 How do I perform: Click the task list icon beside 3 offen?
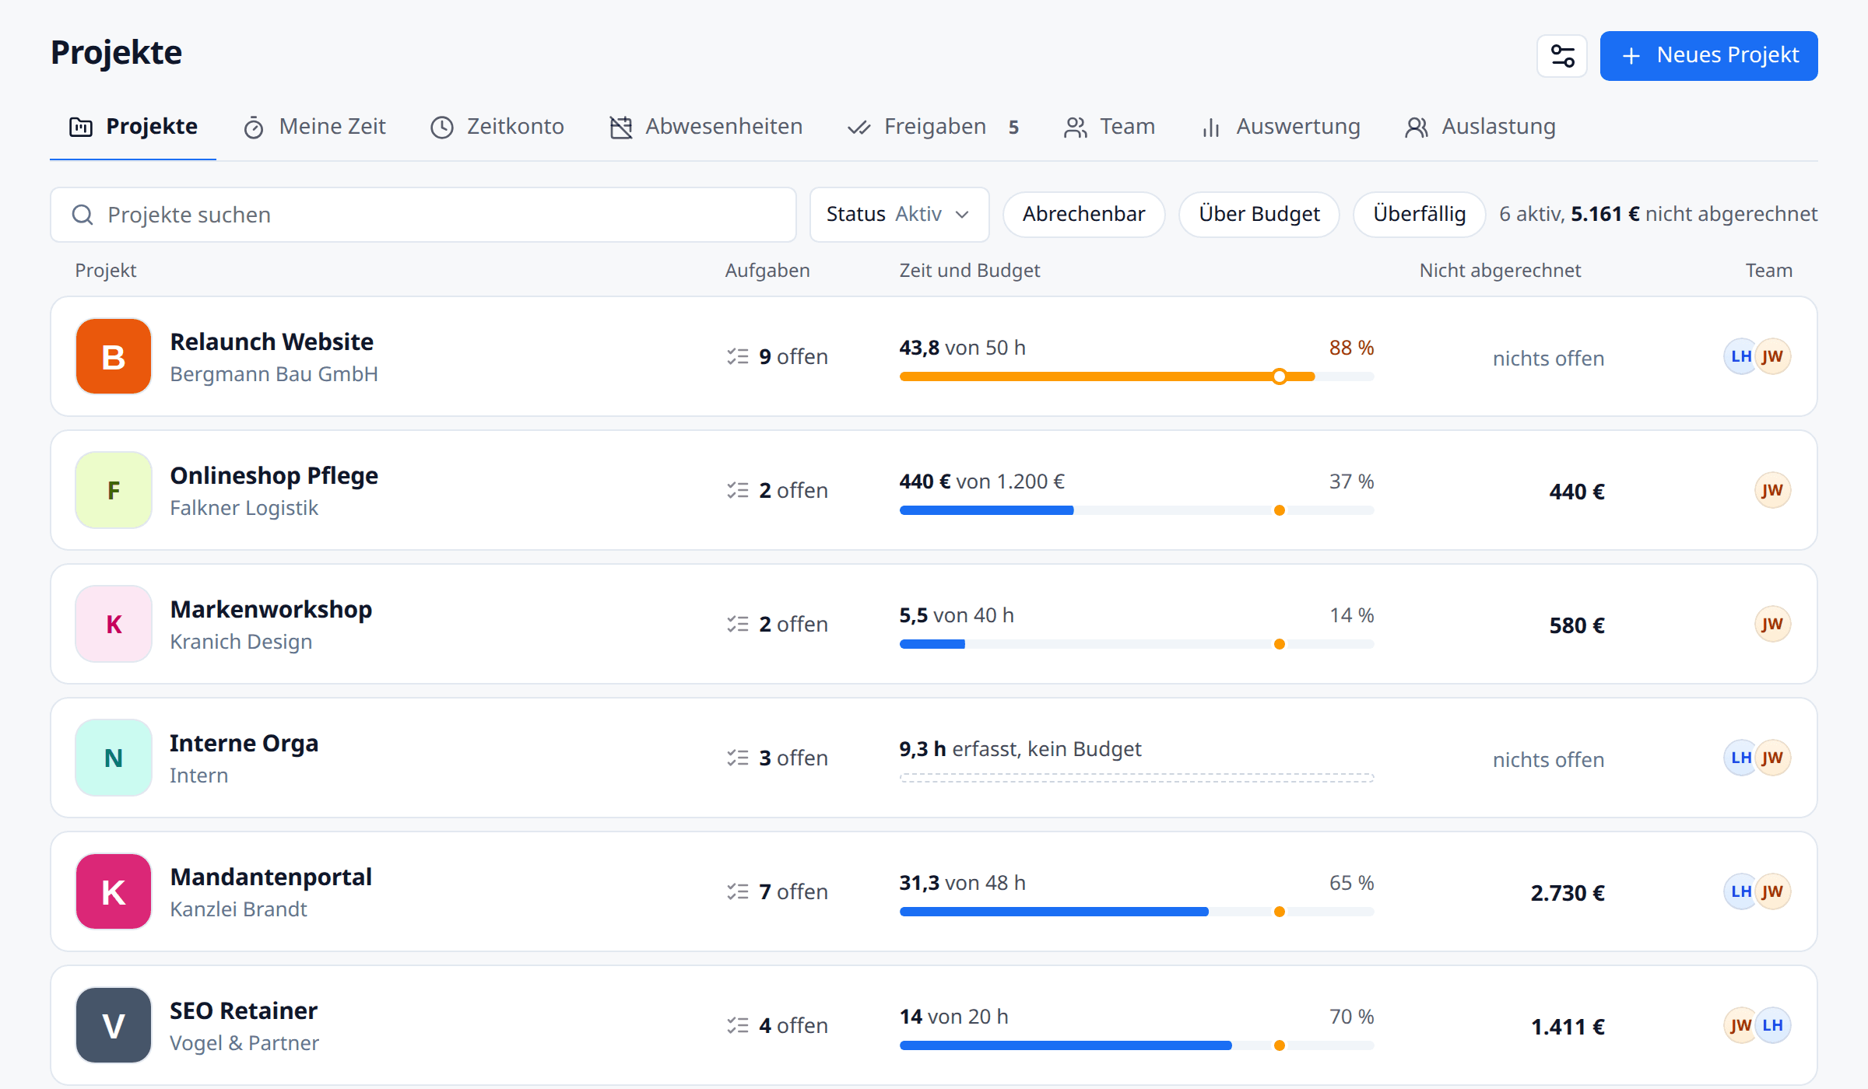[737, 758]
